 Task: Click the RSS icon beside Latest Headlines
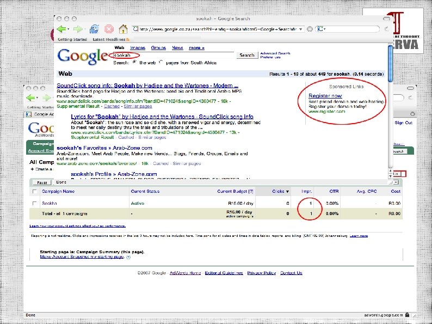coord(127,39)
